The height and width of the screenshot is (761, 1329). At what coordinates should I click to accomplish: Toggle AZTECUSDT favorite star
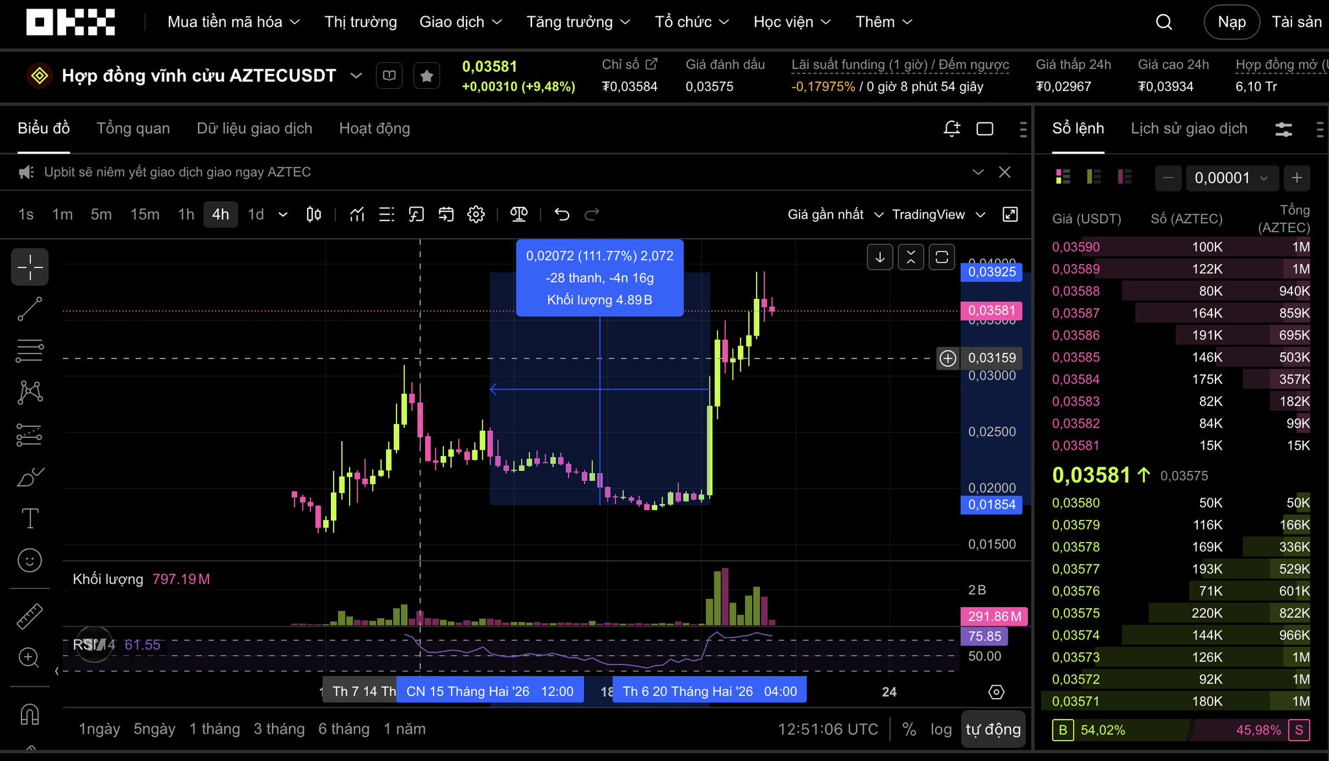tap(426, 76)
